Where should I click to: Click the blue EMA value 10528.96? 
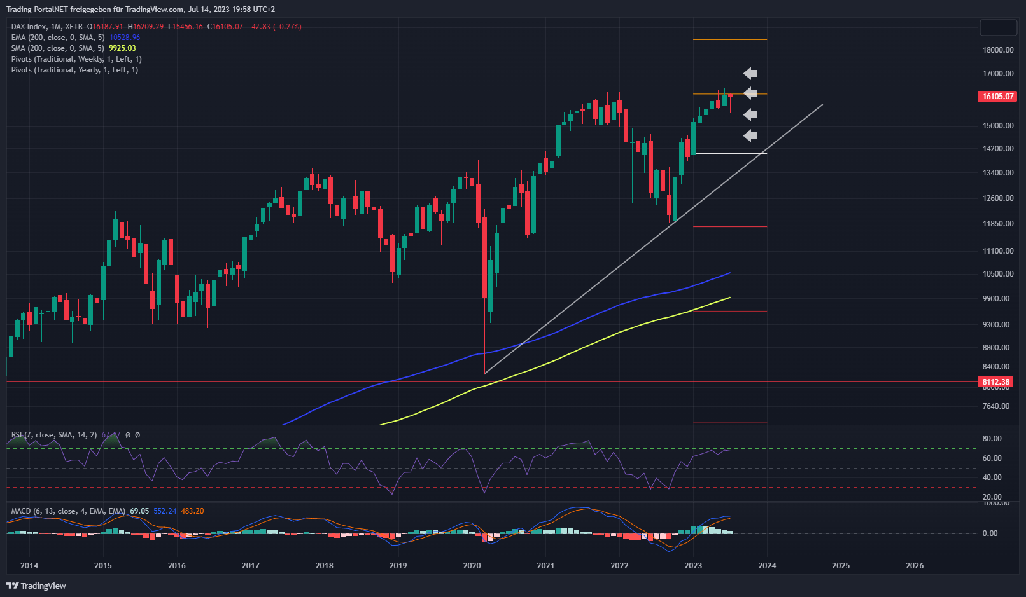click(x=125, y=38)
